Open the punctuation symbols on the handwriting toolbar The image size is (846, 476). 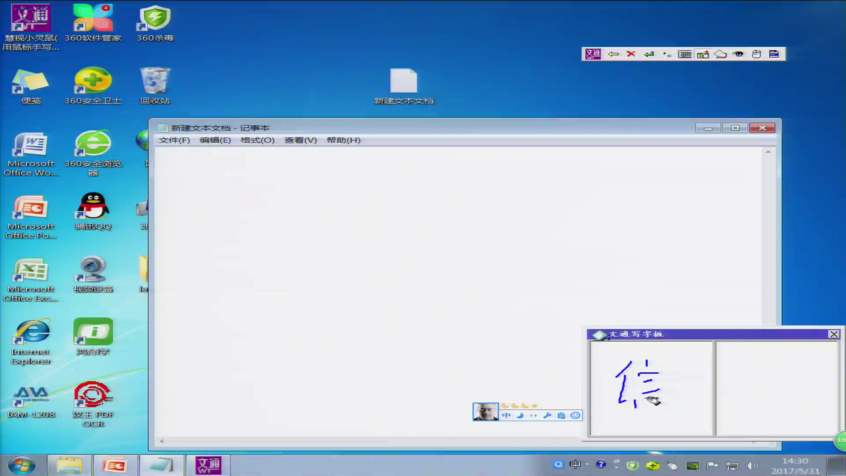point(667,54)
